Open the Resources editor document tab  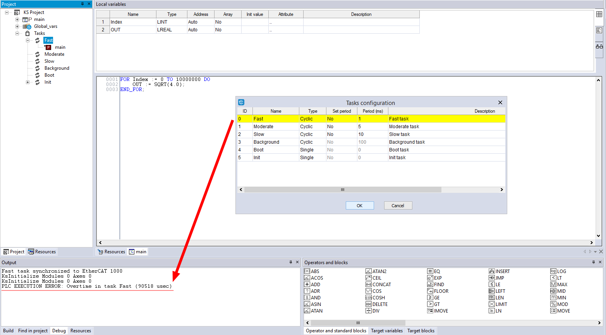(112, 252)
